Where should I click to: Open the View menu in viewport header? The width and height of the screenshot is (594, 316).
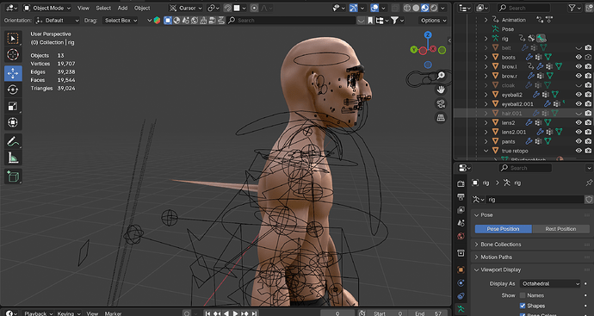click(x=84, y=8)
